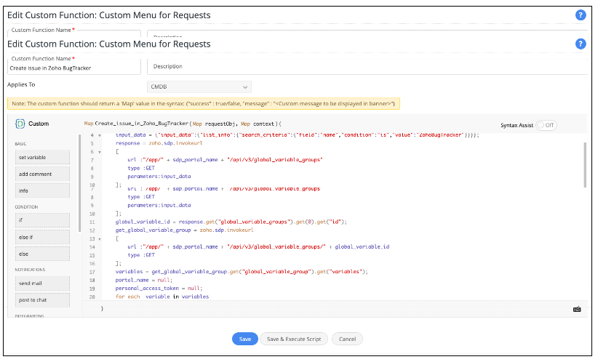Click the BASIC section heading

coord(20,144)
